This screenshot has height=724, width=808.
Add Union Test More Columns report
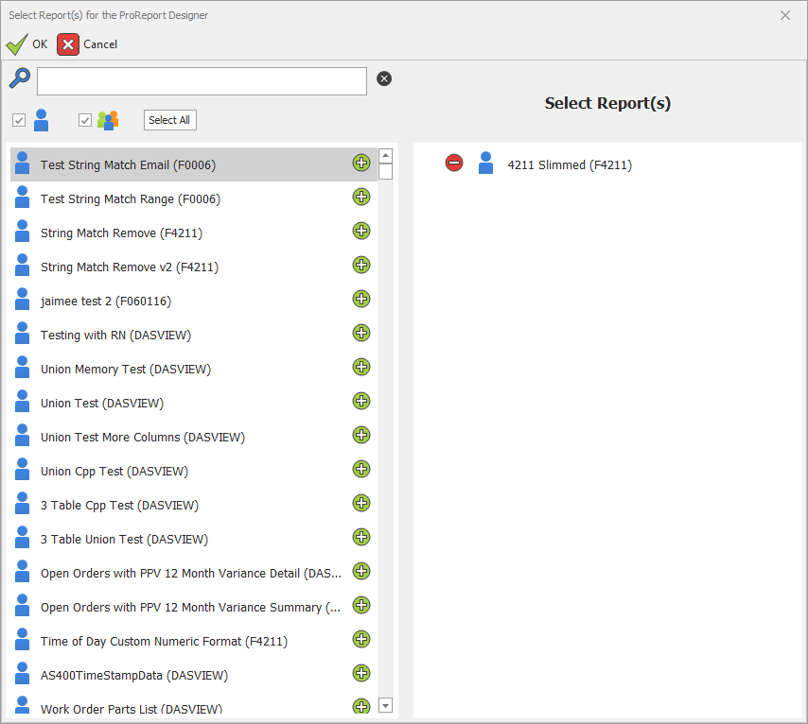361,435
